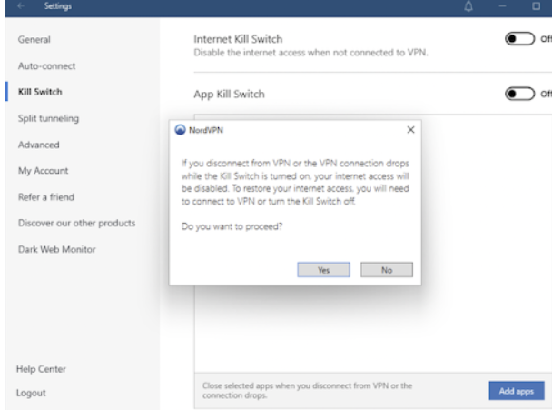Click 'Close selected apps' description text
The width and height of the screenshot is (552, 410).
point(307,391)
